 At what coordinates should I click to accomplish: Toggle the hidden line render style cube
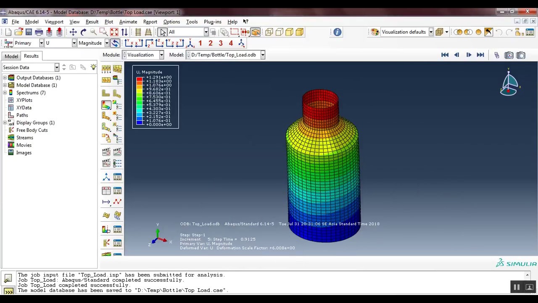[279, 32]
